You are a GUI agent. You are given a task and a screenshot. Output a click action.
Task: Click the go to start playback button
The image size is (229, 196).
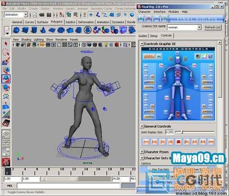pyautogui.click(x=146, y=142)
